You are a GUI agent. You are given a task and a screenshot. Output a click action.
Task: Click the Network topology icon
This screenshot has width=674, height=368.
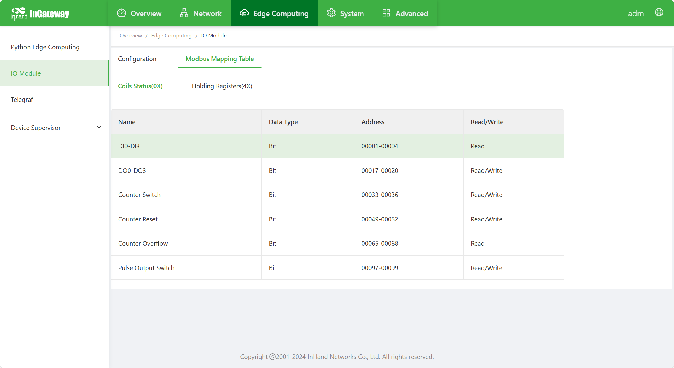point(184,13)
